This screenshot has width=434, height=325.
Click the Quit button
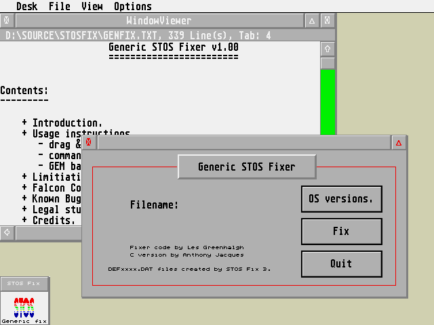coord(341,264)
